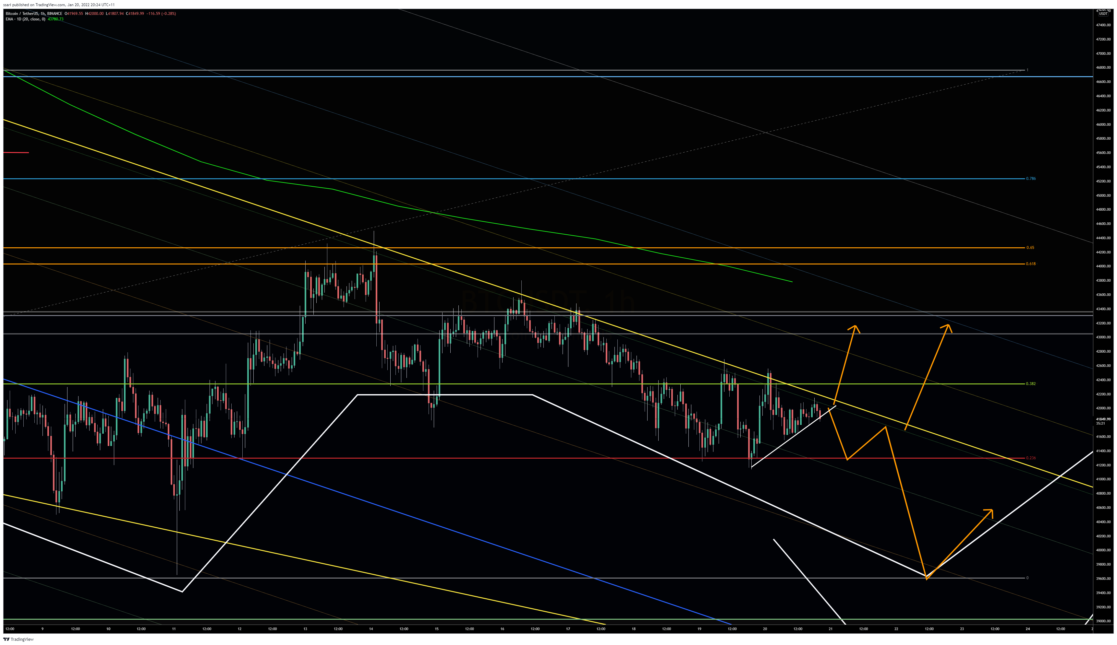The width and height of the screenshot is (1117, 645).
Task: Click date 21 on the time axis
Action: click(x=831, y=628)
